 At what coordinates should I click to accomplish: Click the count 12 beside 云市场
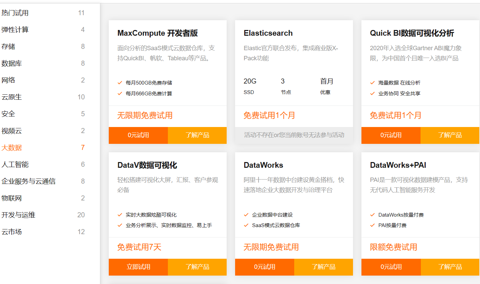tap(81, 232)
